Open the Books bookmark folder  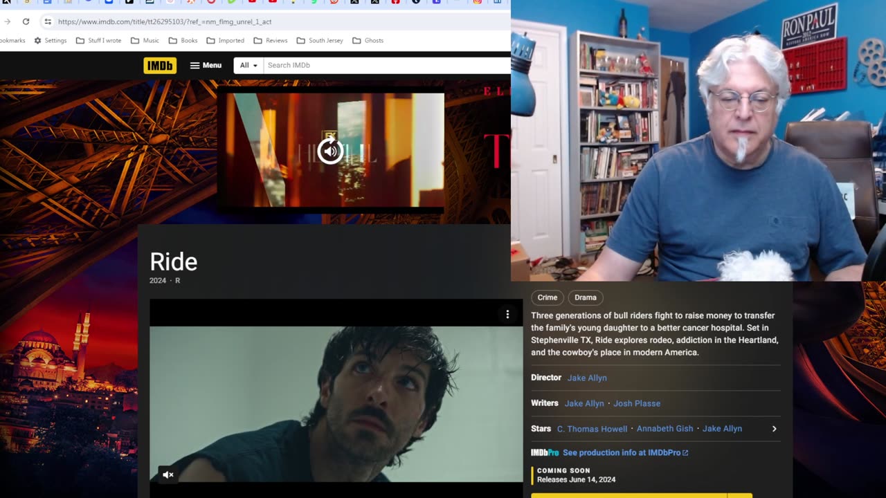tap(183, 40)
